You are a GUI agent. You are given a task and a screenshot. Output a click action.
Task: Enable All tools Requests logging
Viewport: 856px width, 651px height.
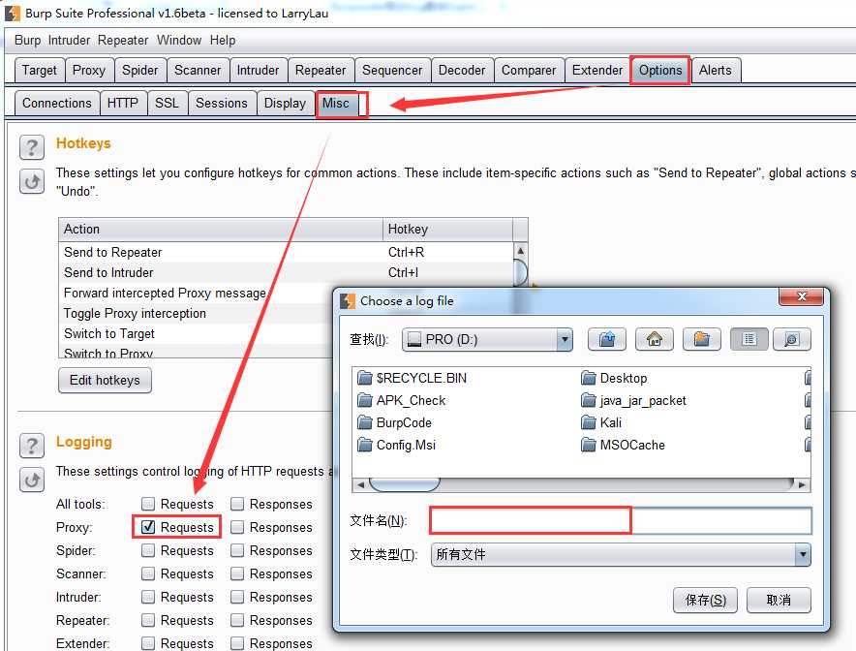(x=148, y=504)
